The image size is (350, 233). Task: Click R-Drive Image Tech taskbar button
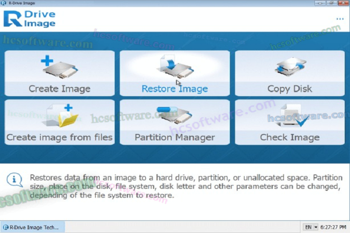pos(33,227)
